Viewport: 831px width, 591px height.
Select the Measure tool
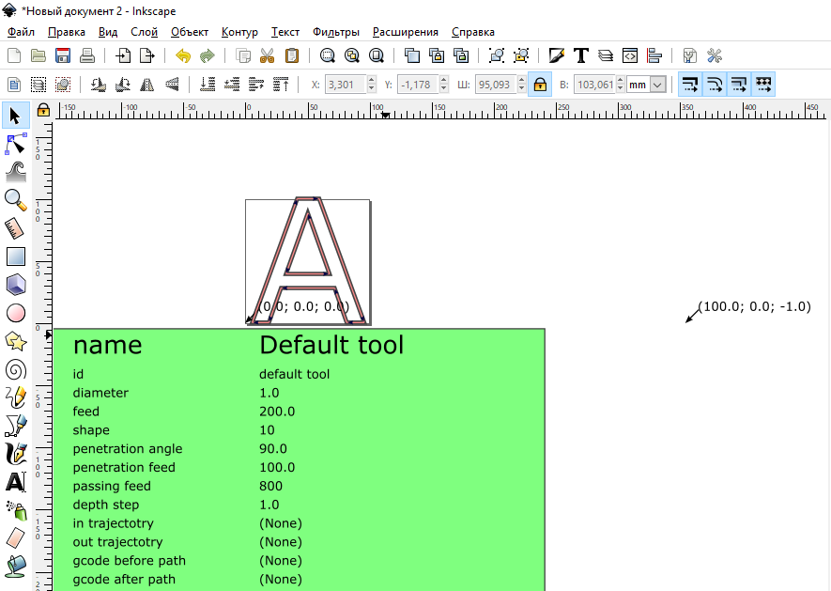tap(15, 228)
